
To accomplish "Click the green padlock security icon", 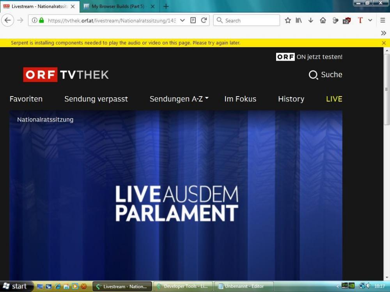I will [42, 20].
